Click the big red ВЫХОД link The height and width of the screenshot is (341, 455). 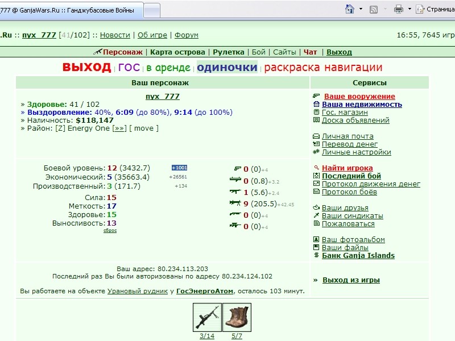[87, 68]
